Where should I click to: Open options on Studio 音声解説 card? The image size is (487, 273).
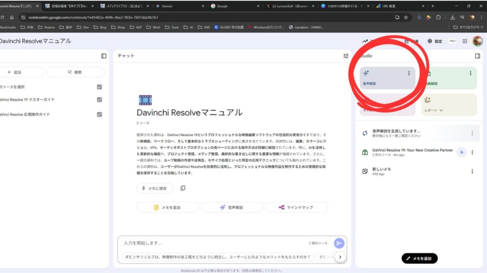pos(409,73)
